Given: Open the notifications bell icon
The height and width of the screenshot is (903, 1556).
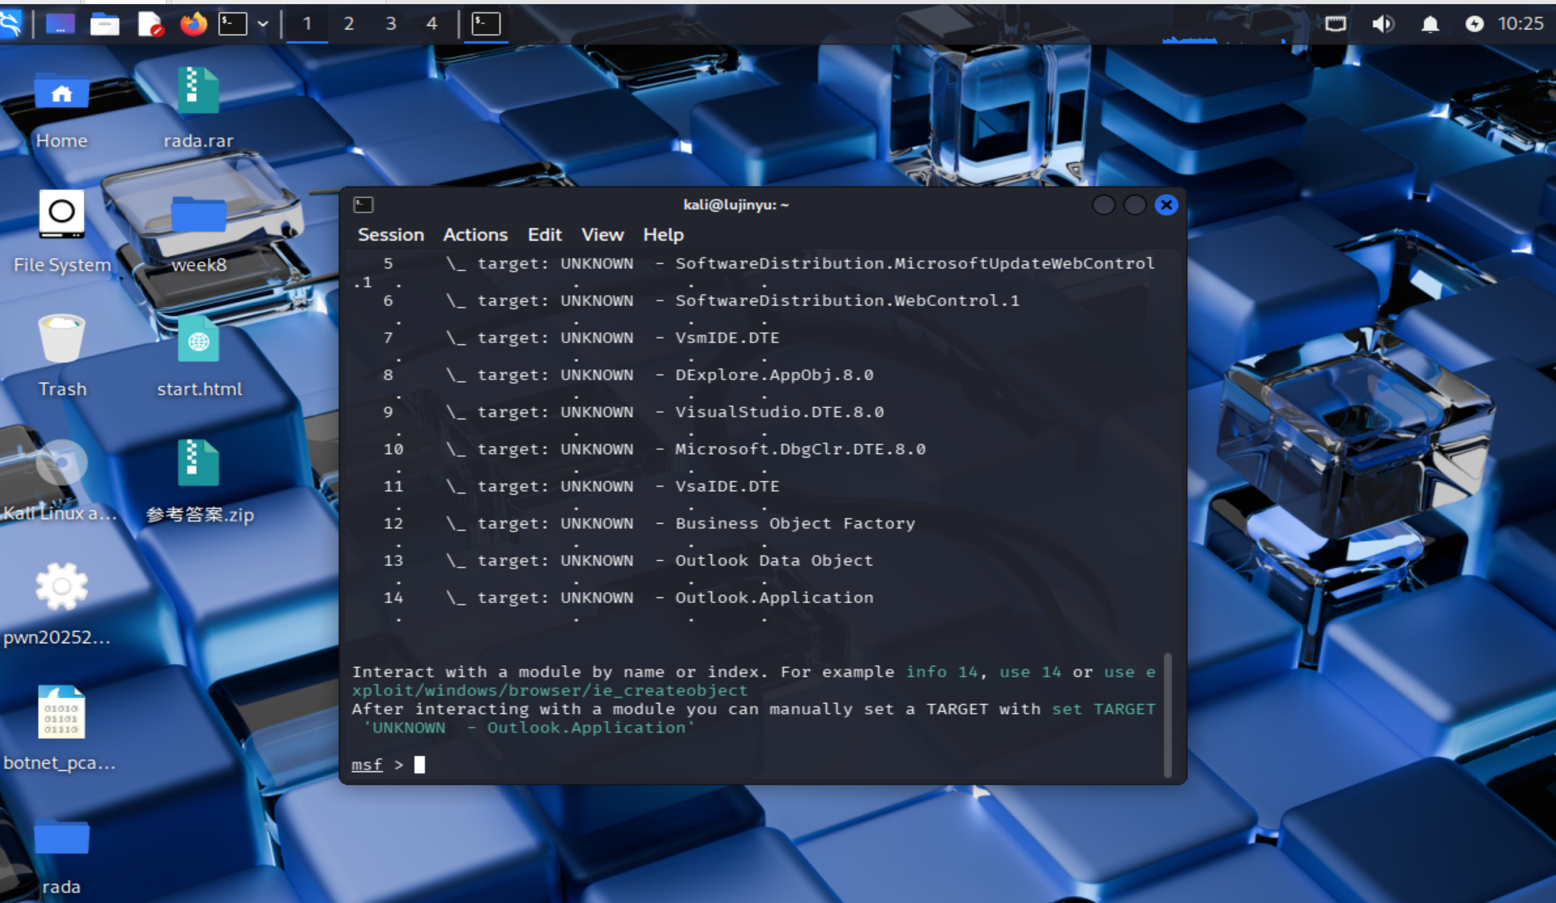Looking at the screenshot, I should [1430, 24].
